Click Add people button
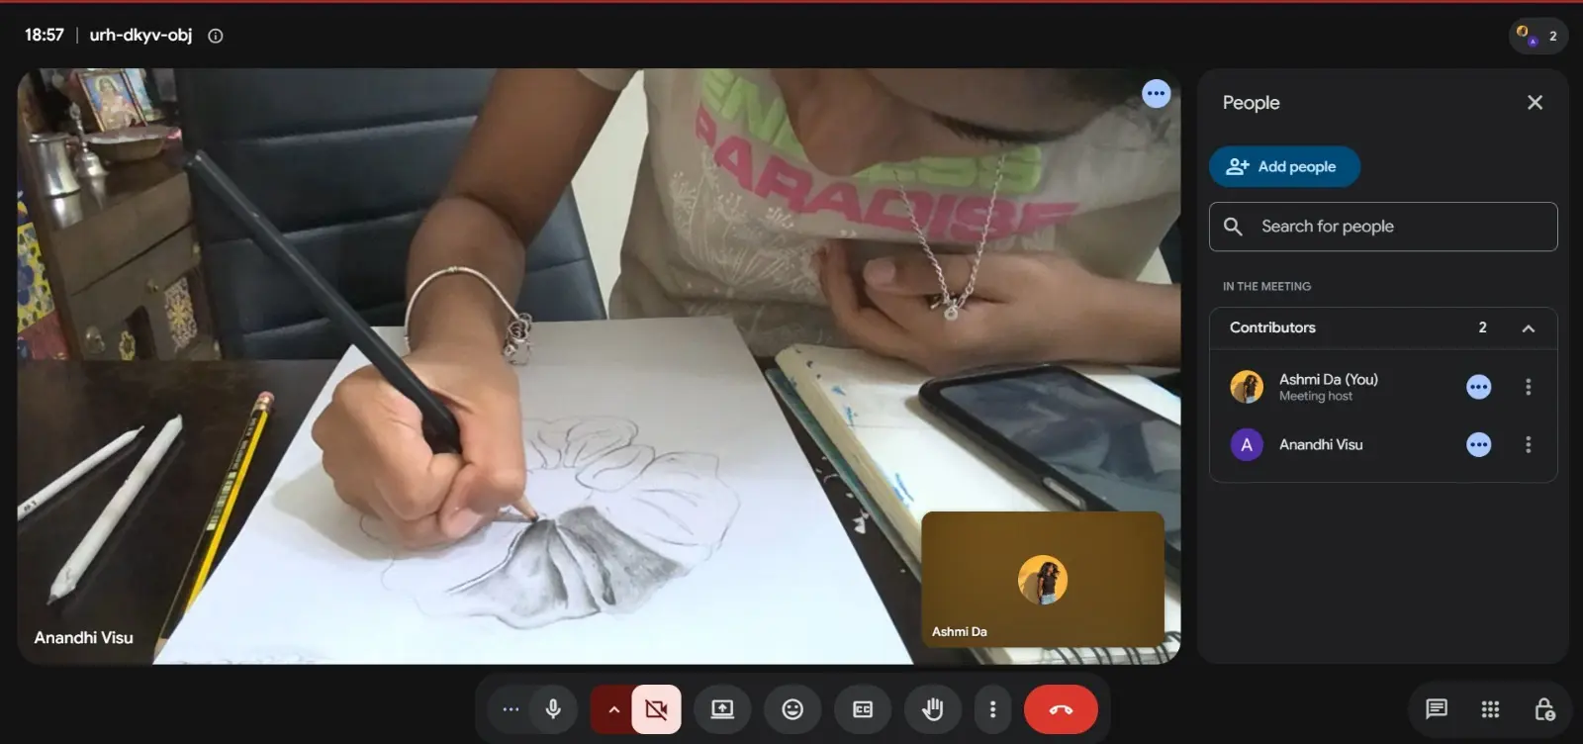Screen dimensions: 1583x744 [1284, 167]
